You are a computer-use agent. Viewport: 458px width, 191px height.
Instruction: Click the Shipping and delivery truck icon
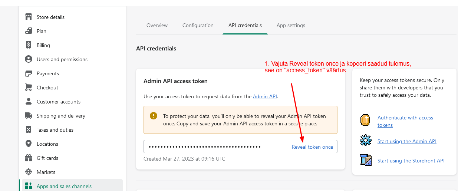click(29, 116)
